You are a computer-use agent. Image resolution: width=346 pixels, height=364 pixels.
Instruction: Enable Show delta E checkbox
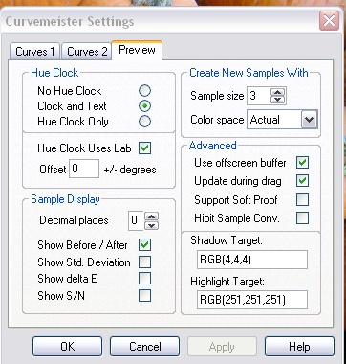145,279
